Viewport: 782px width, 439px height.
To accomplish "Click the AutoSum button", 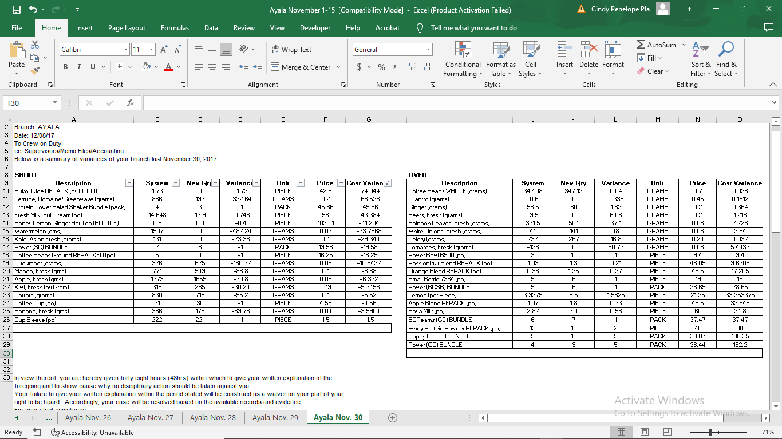I will [x=656, y=45].
